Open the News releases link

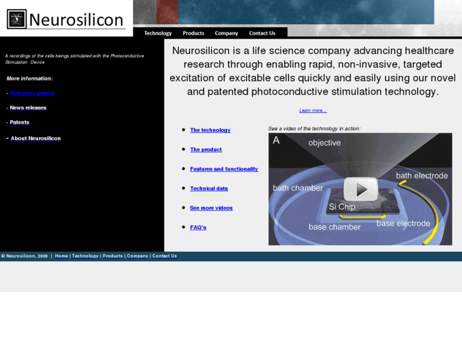point(28,108)
